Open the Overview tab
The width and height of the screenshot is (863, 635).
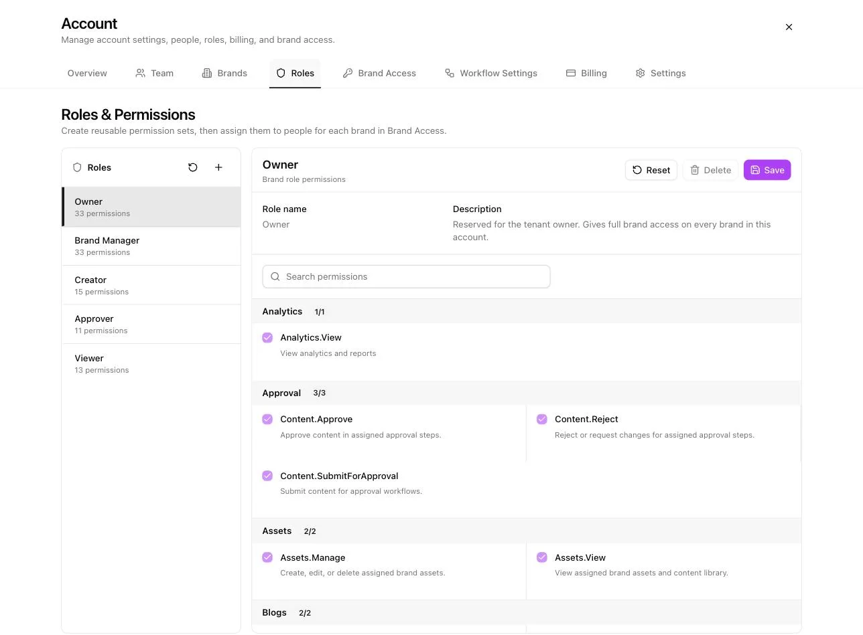pyautogui.click(x=87, y=73)
